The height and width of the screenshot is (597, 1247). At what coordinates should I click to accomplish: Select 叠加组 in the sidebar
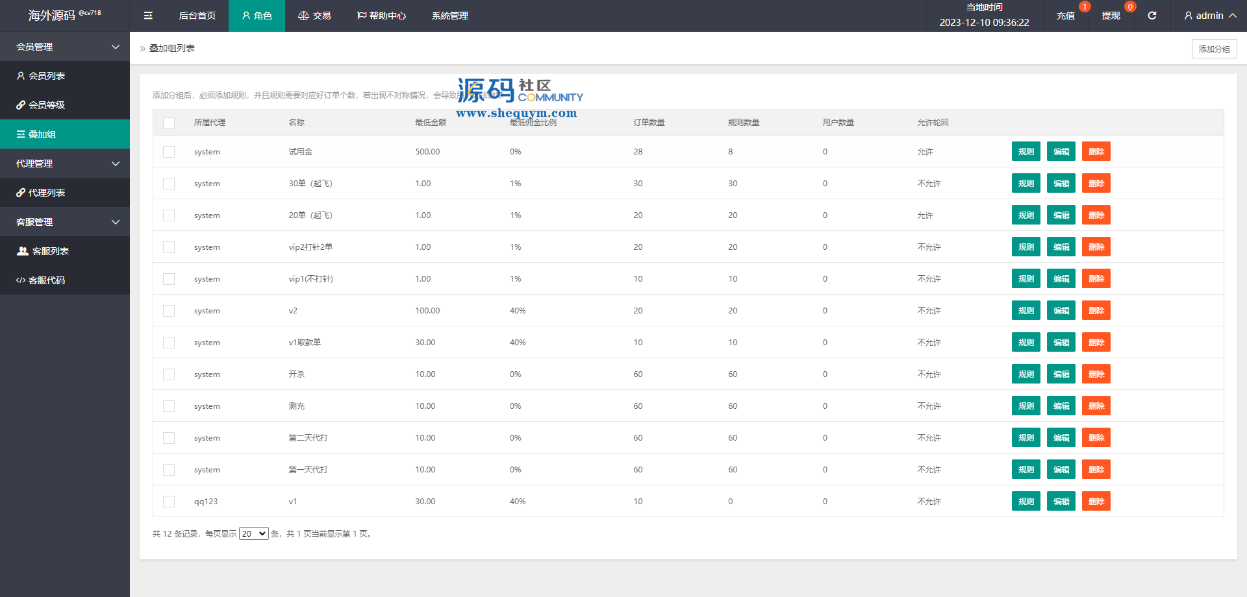(x=65, y=134)
